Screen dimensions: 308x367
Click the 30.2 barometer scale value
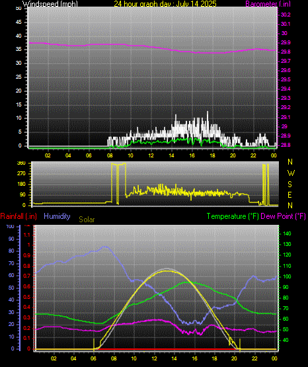point(286,15)
